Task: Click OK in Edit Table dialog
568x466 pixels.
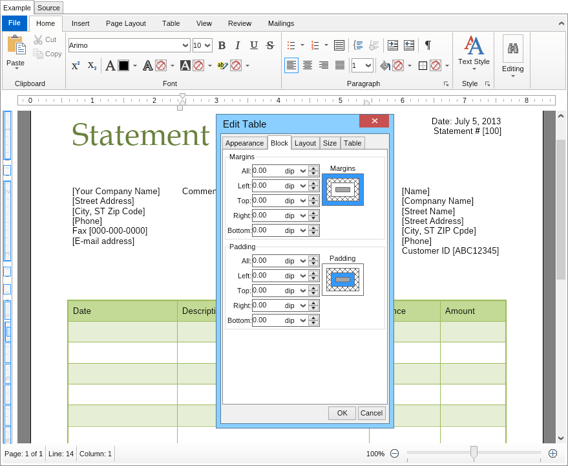Action: [x=342, y=413]
